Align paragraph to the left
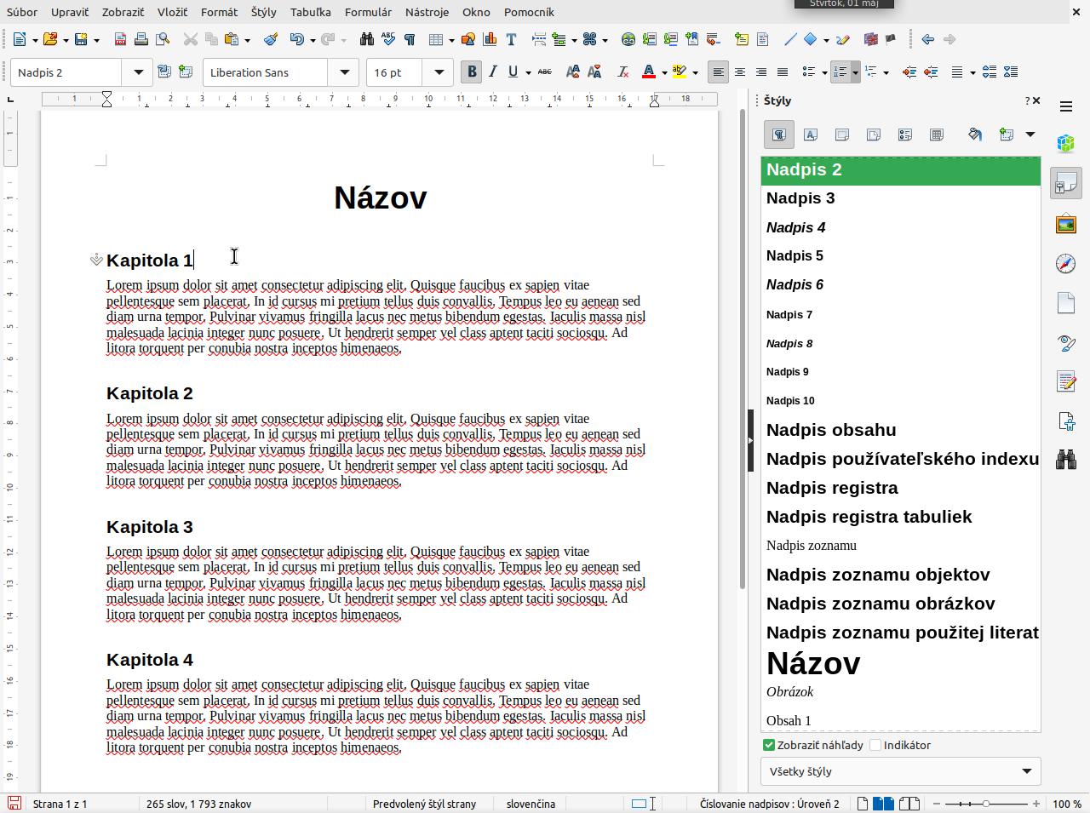This screenshot has width=1090, height=813. click(719, 72)
